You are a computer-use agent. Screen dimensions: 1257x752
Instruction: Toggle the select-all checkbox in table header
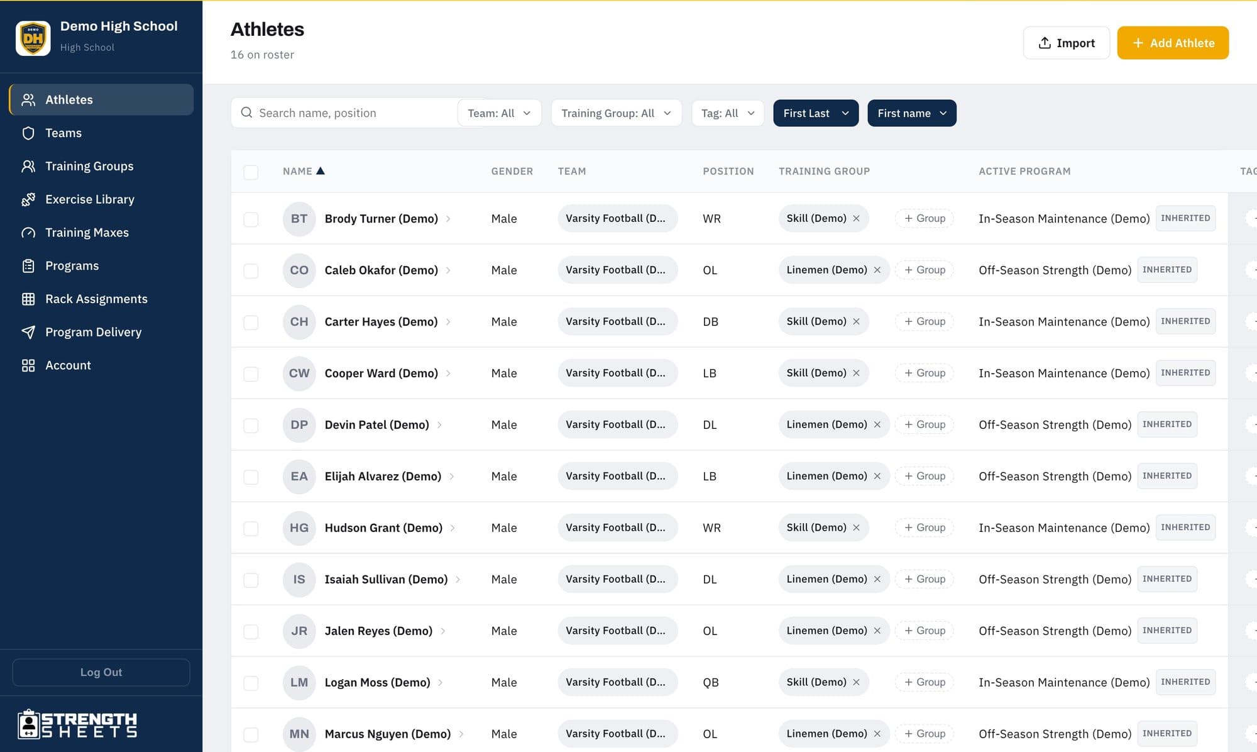coord(251,172)
